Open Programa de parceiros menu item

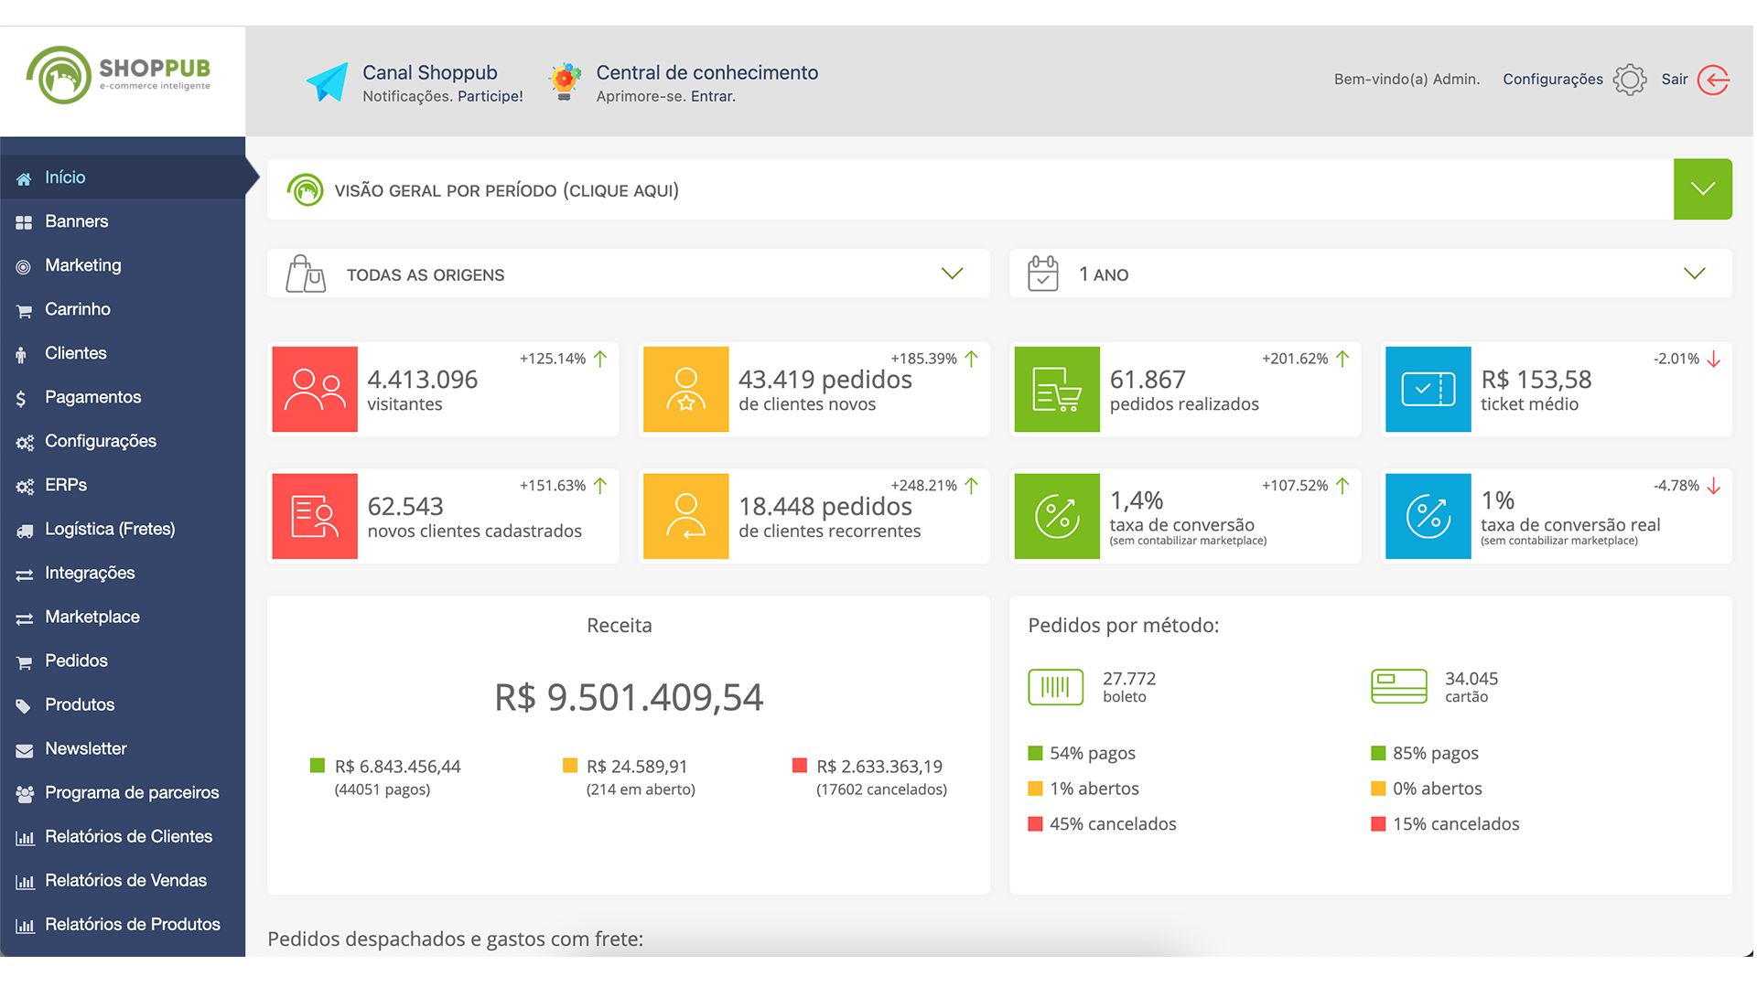point(123,792)
